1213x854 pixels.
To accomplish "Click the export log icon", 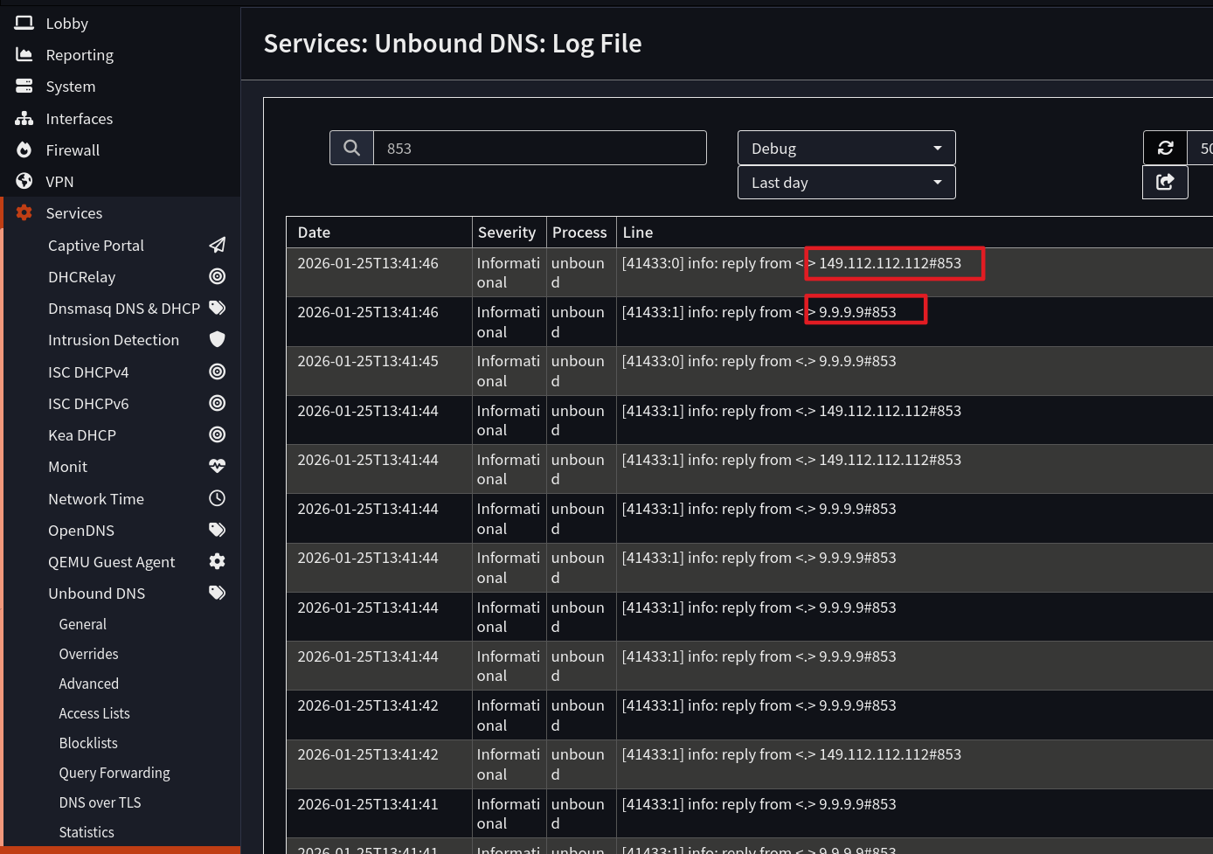I will pos(1165,182).
